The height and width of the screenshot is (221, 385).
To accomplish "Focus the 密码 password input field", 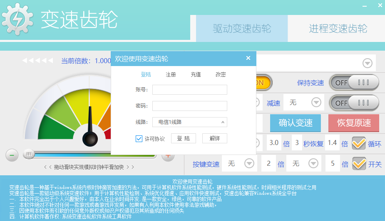I will pyautogui.click(x=189, y=106).
